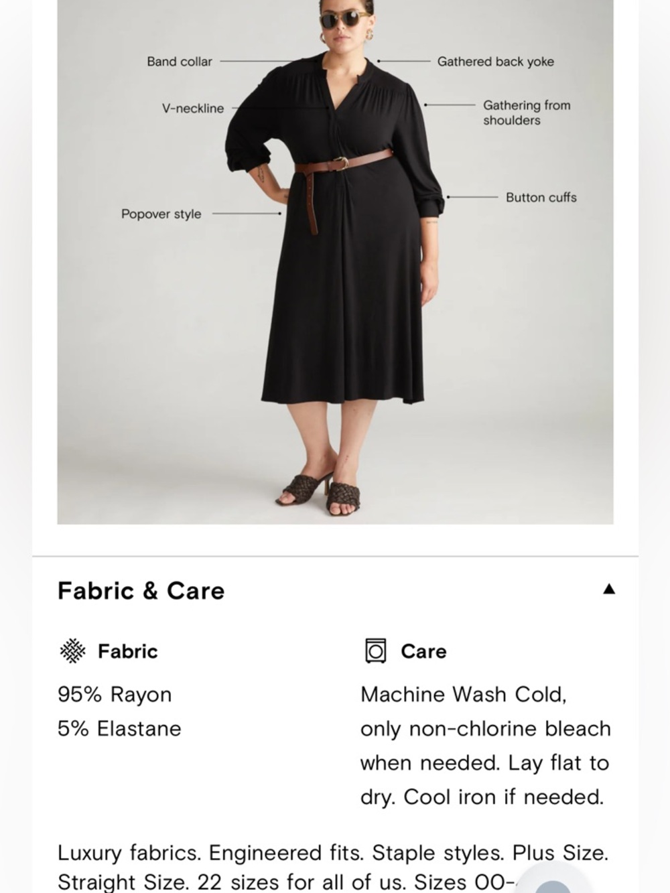
Task: Collapse the Fabric & Care section arrow
Action: coord(608,589)
